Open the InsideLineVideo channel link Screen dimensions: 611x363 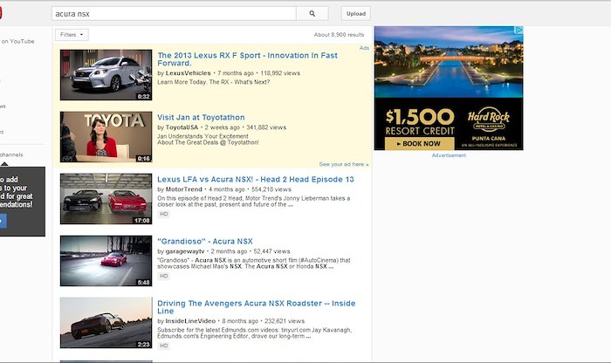[190, 321]
